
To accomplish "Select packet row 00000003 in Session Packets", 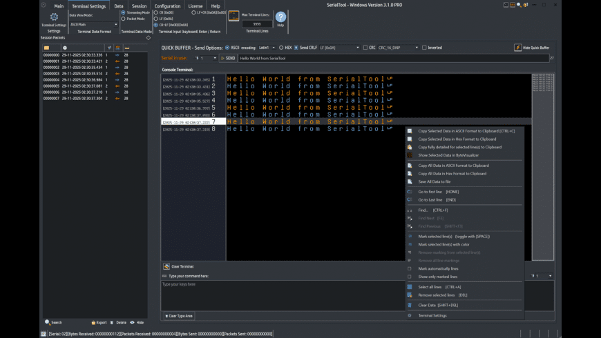I will 95,74.
